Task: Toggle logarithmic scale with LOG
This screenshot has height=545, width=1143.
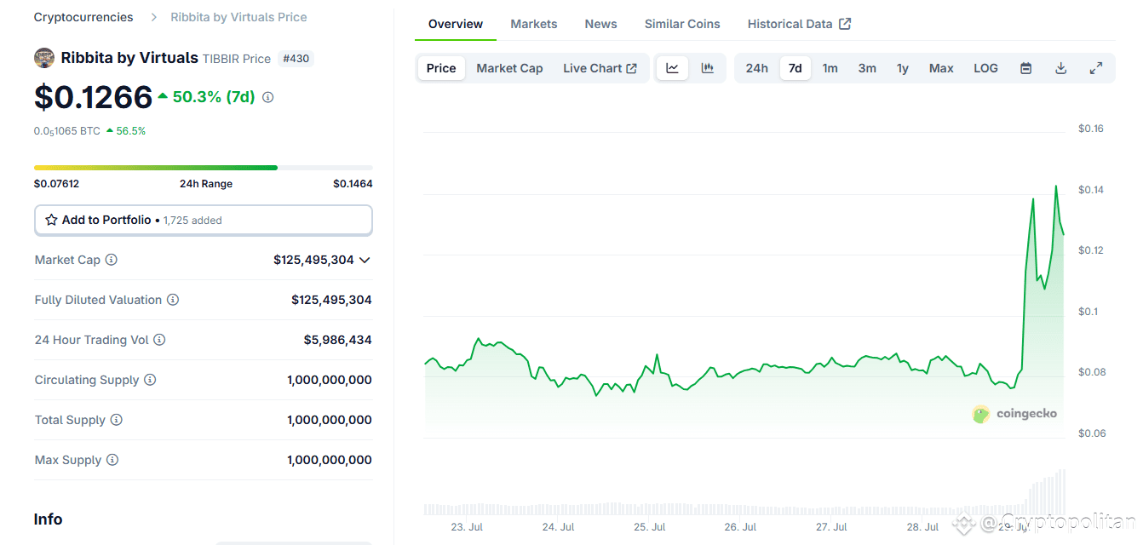Action: tap(985, 67)
